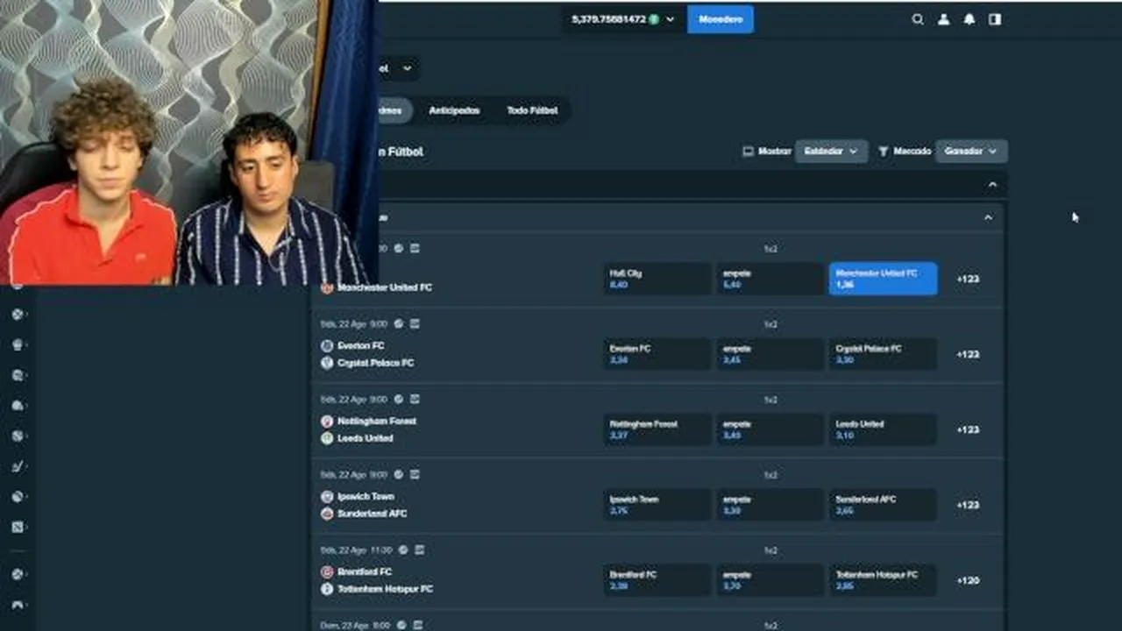This screenshot has height=631, width=1122.
Task: Open round stats icon in Manchester United row
Action: (x=399, y=248)
